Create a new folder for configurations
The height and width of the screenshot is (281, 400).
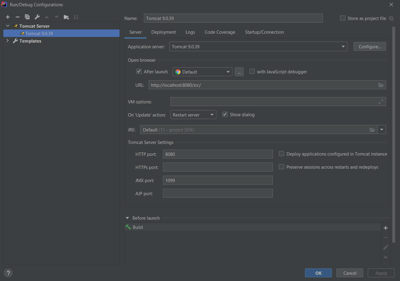pos(66,17)
